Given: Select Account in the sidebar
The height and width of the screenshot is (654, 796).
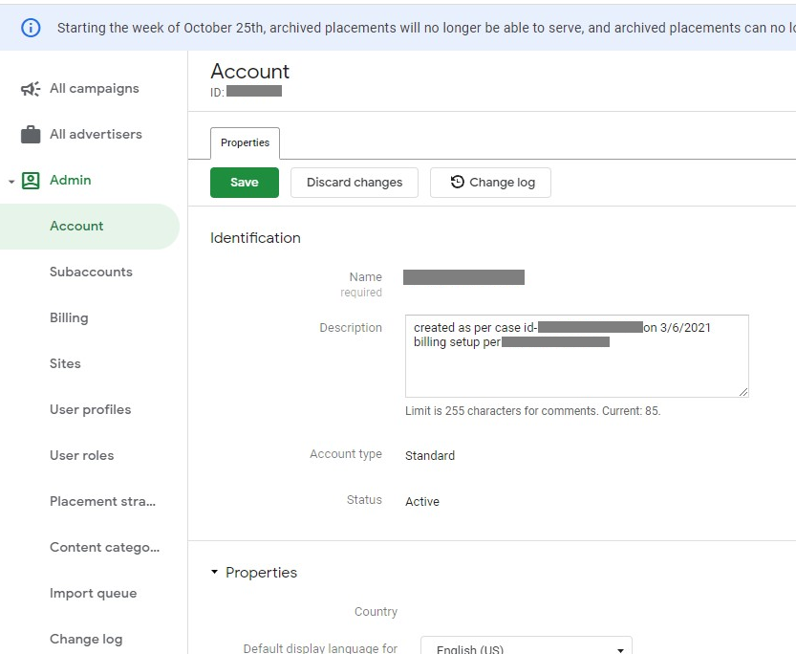Looking at the screenshot, I should (x=90, y=227).
